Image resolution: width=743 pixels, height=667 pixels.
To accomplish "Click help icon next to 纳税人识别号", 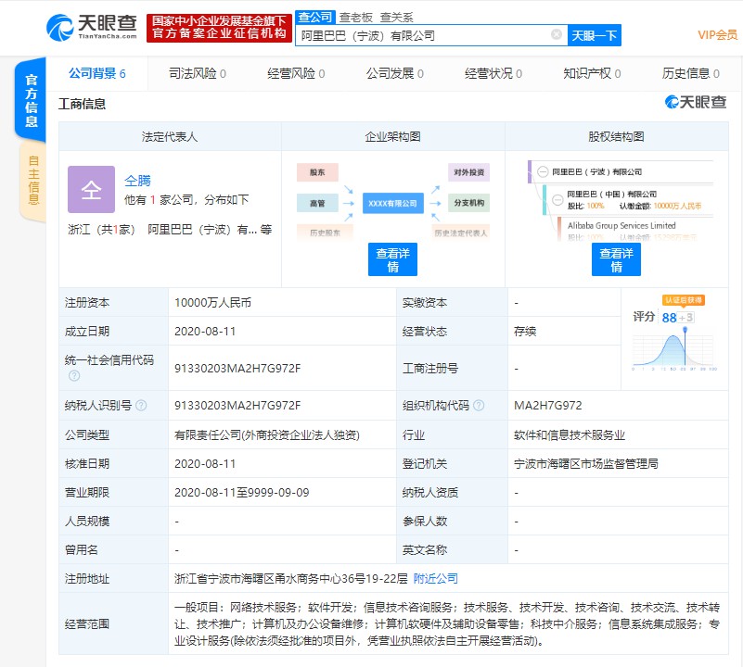I will click(x=140, y=405).
